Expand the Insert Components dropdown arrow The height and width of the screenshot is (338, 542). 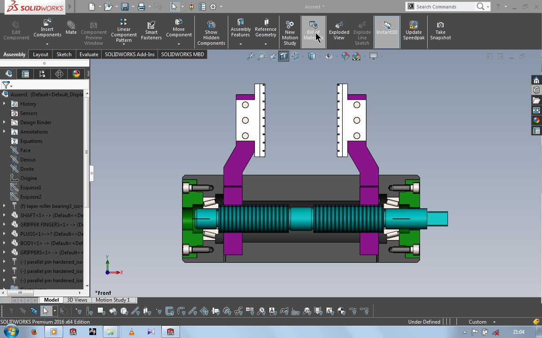click(x=47, y=44)
